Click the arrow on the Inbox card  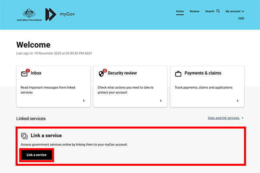point(84,101)
